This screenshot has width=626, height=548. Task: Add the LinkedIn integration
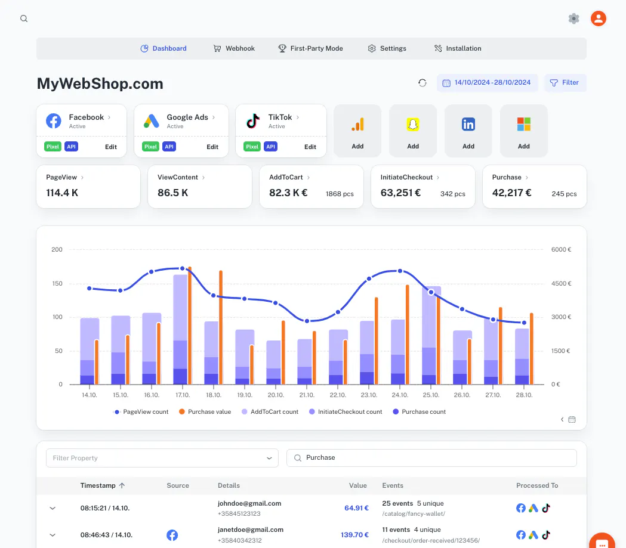click(468, 131)
